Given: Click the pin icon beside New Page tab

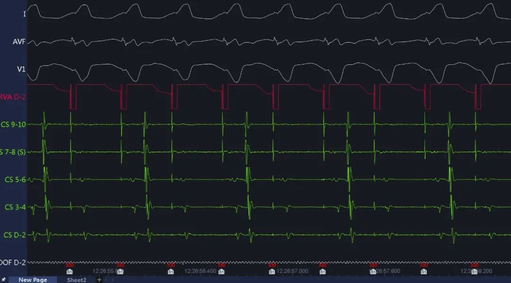Looking at the screenshot, I should coord(4,280).
